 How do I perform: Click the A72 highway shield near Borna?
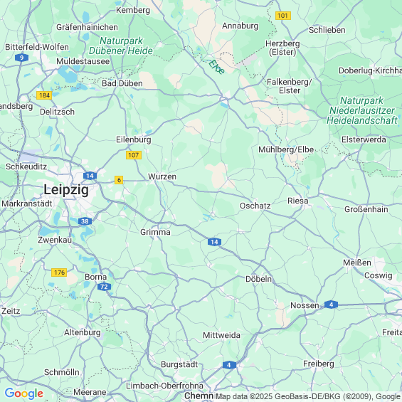(104, 287)
